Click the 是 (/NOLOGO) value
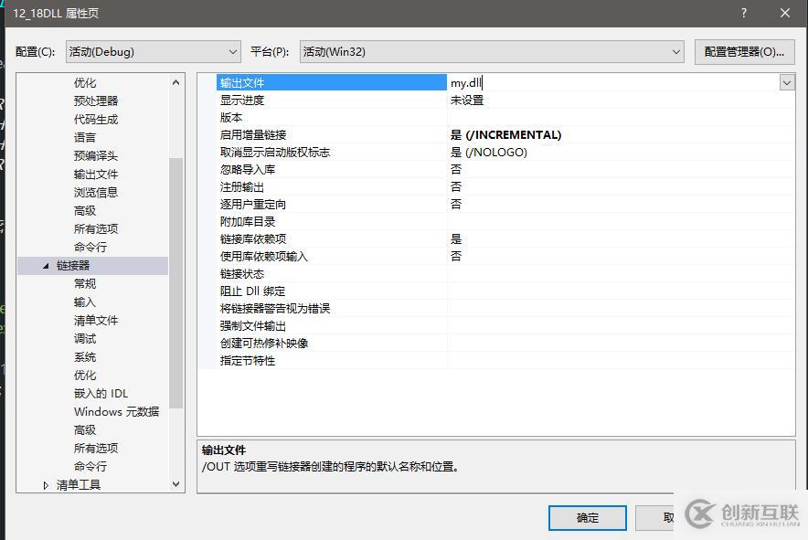Viewport: 808px width, 540px height. point(488,152)
